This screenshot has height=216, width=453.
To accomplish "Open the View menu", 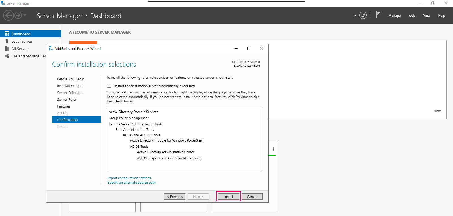I will (x=427, y=16).
